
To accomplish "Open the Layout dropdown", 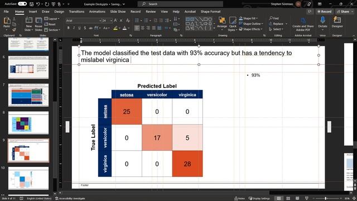I will click(52, 18).
